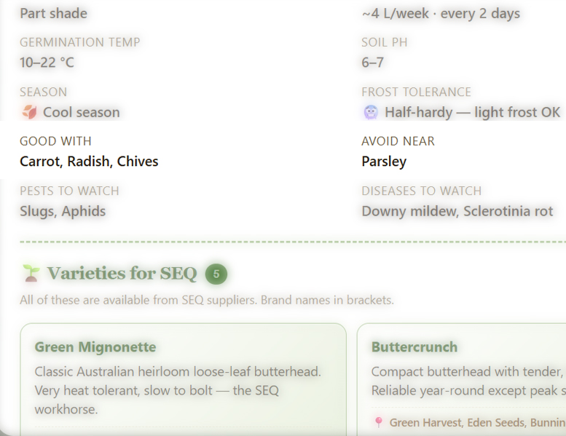The height and width of the screenshot is (436, 566).
Task: Click the frost tolerance snowman icon
Action: tap(371, 112)
